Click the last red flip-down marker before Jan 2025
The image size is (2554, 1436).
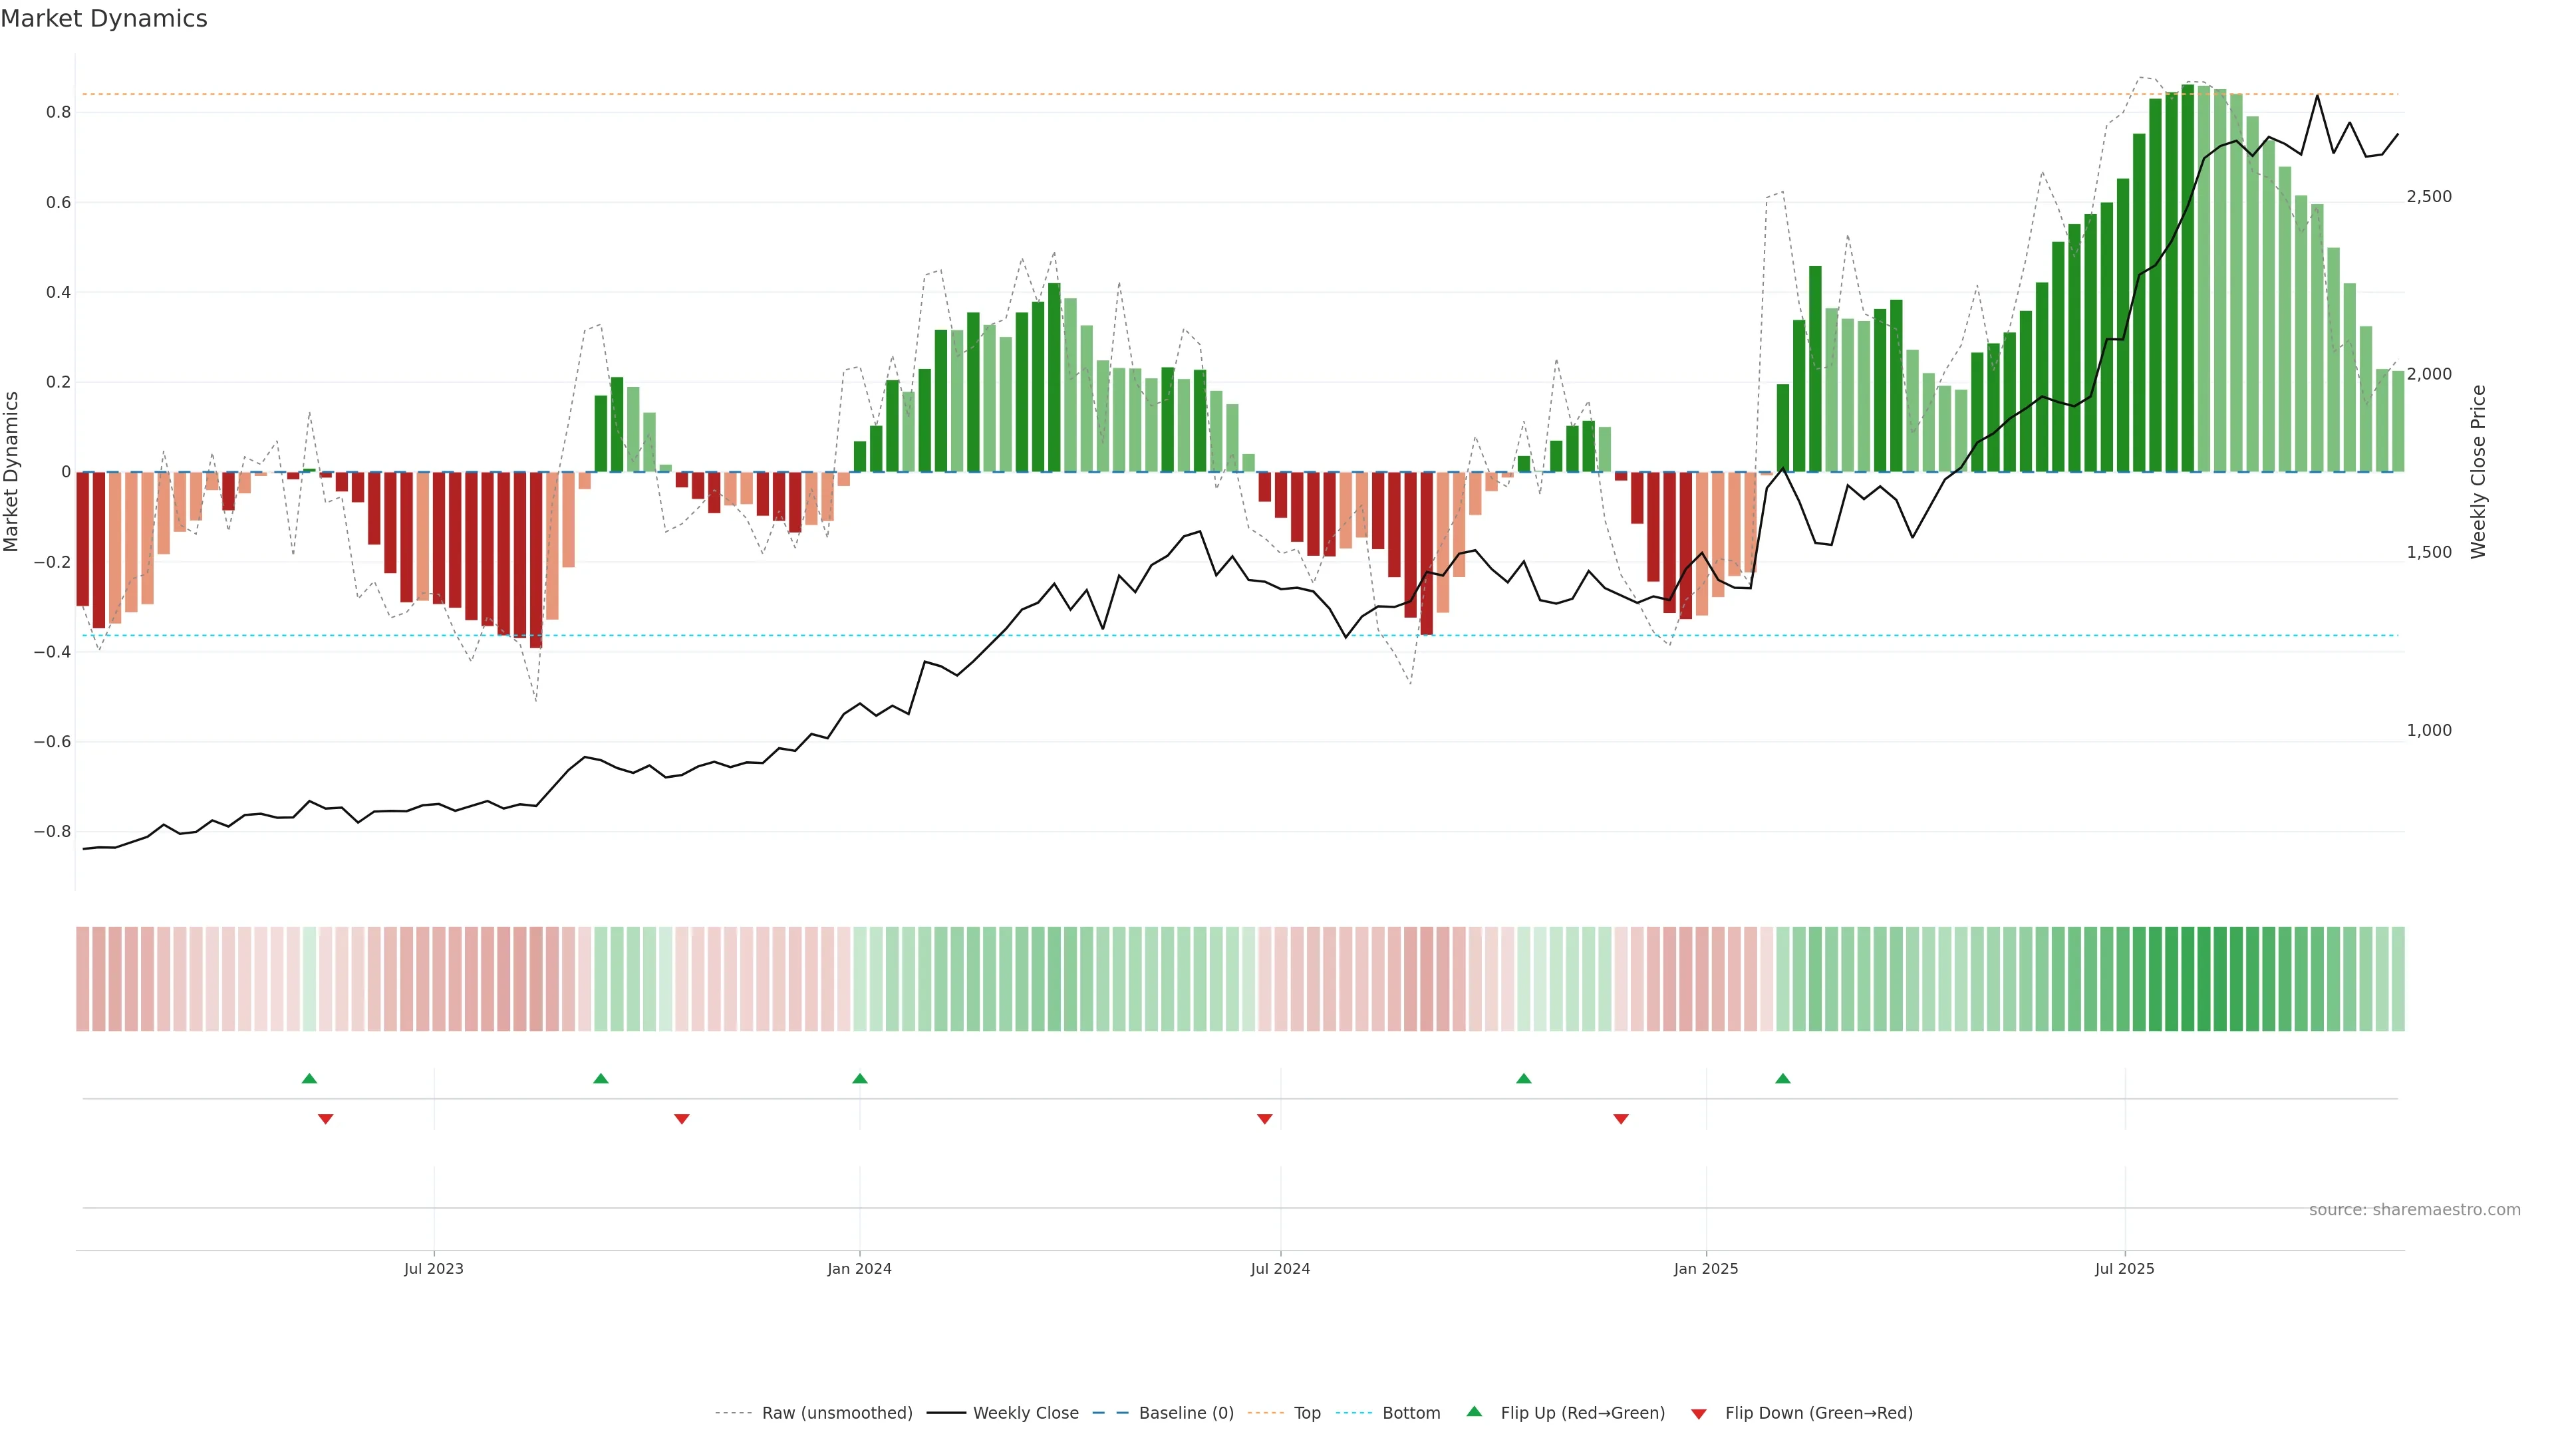(1621, 1119)
